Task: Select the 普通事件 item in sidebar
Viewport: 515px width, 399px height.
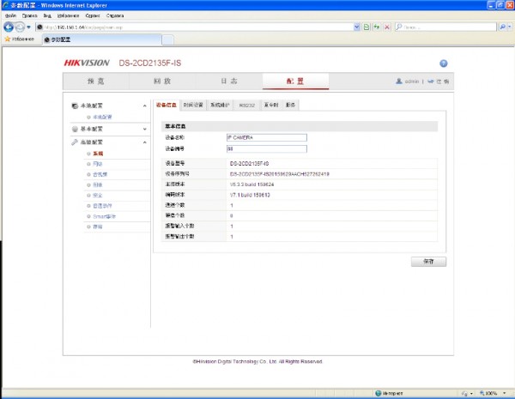Action: 102,206
